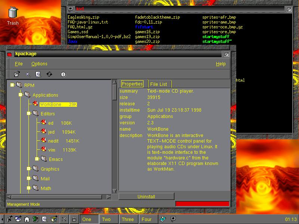Switch to the File List tab

coord(158,84)
